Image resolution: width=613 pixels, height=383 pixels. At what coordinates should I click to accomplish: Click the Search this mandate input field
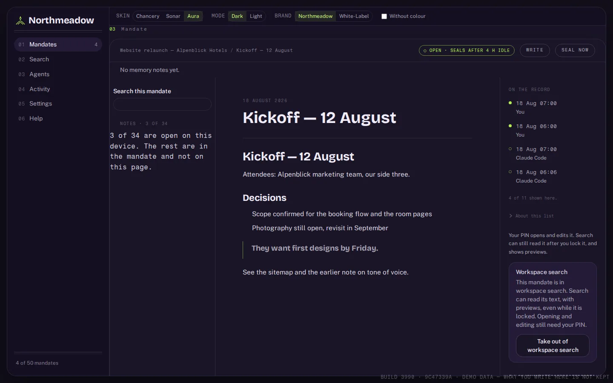pos(162,104)
